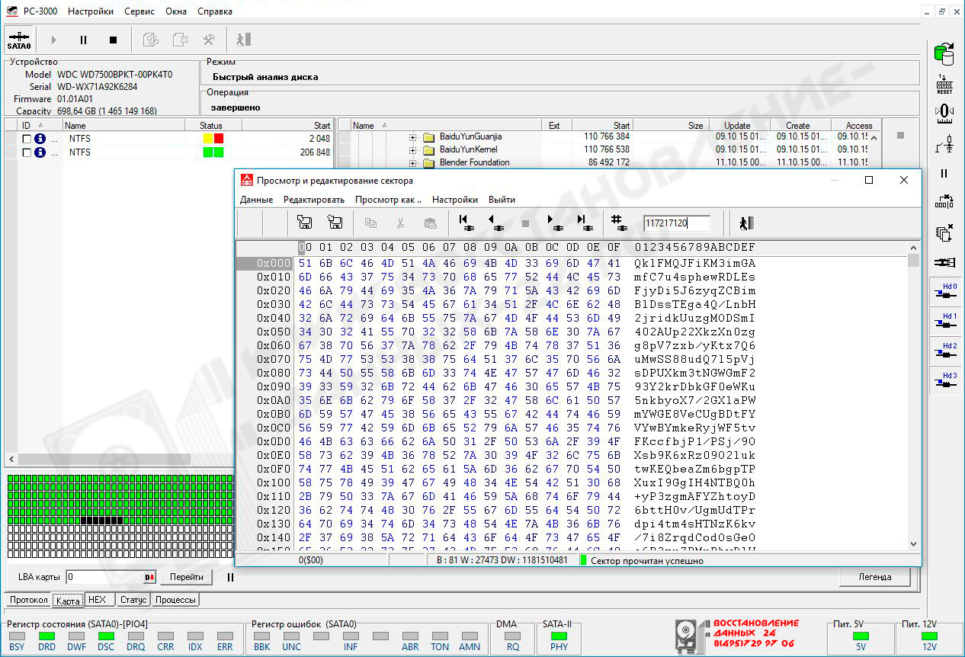Go to next sector in editor toolbar
This screenshot has width=965, height=657.
(556, 223)
